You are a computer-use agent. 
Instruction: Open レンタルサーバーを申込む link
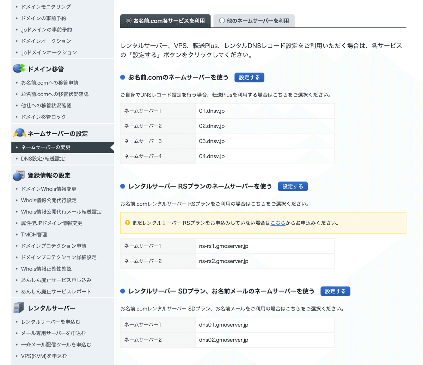[x=51, y=322]
